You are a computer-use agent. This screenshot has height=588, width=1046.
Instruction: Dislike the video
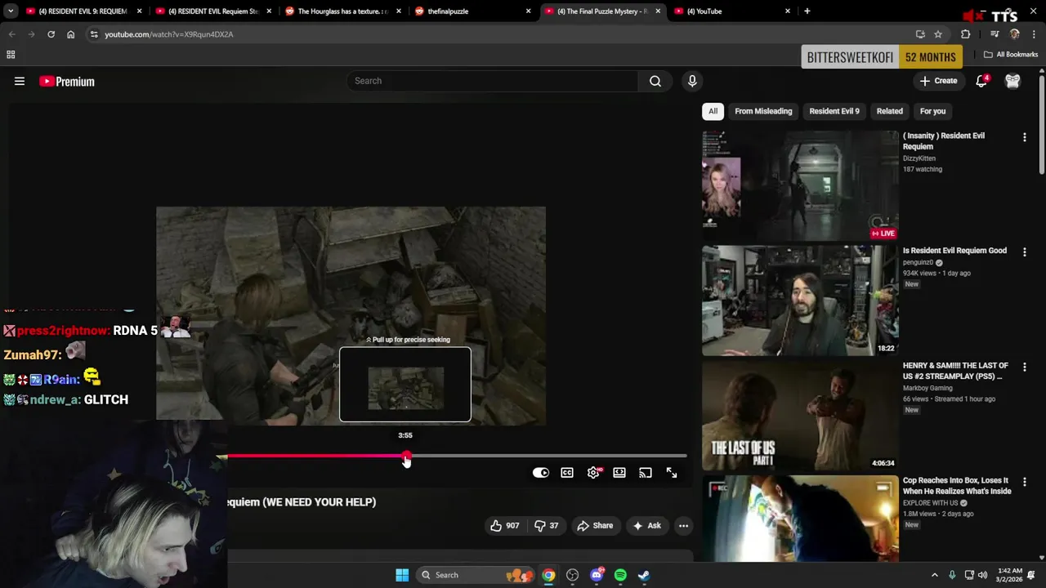click(546, 526)
